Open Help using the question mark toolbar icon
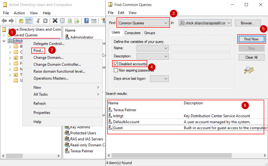The width and height of the screenshot is (268, 166). tap(86, 21)
